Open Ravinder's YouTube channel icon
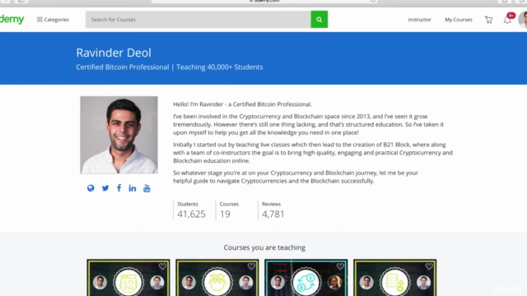 (x=147, y=188)
